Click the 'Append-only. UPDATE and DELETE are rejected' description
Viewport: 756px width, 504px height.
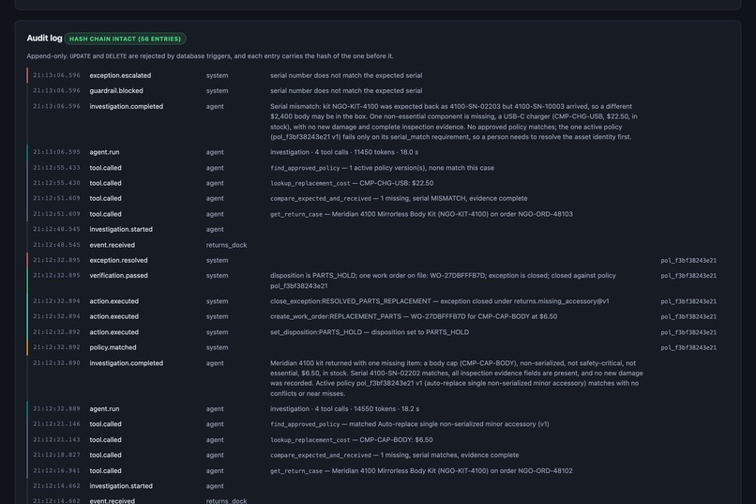tap(210, 56)
